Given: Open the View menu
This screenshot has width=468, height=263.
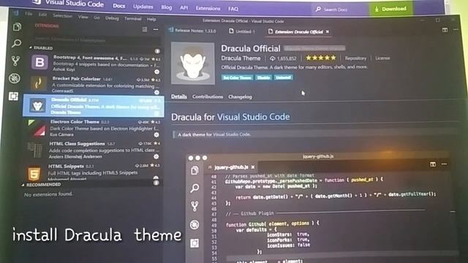Looking at the screenshot, I should [x=83, y=17].
